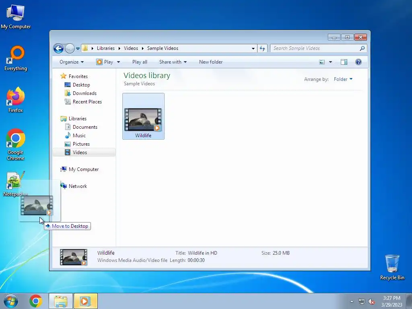Viewport: 412px width, 309px height.
Task: Click the muted volume tray icon
Action: point(371,301)
